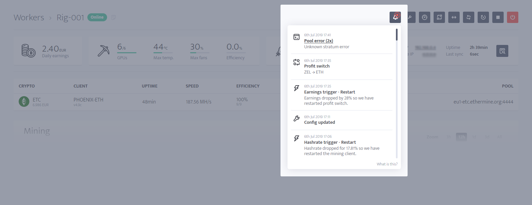This screenshot has width=532, height=205.
Task: Click the lightning icon of Earnings trigger
Action: (x=297, y=88)
